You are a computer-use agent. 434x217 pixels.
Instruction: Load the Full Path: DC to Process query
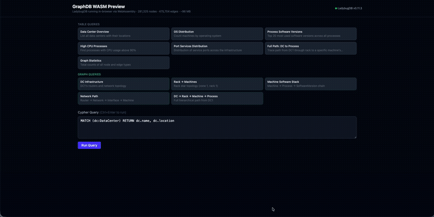click(x=310, y=48)
